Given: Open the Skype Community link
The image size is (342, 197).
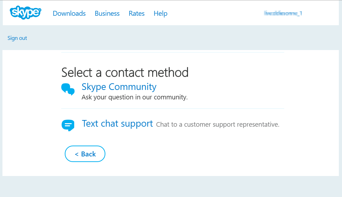Looking at the screenshot, I should click(x=119, y=87).
